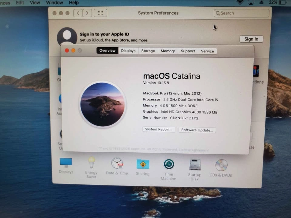The height and width of the screenshot is (218, 291).
Task: Close the About This Mac window
Action: (x=67, y=51)
